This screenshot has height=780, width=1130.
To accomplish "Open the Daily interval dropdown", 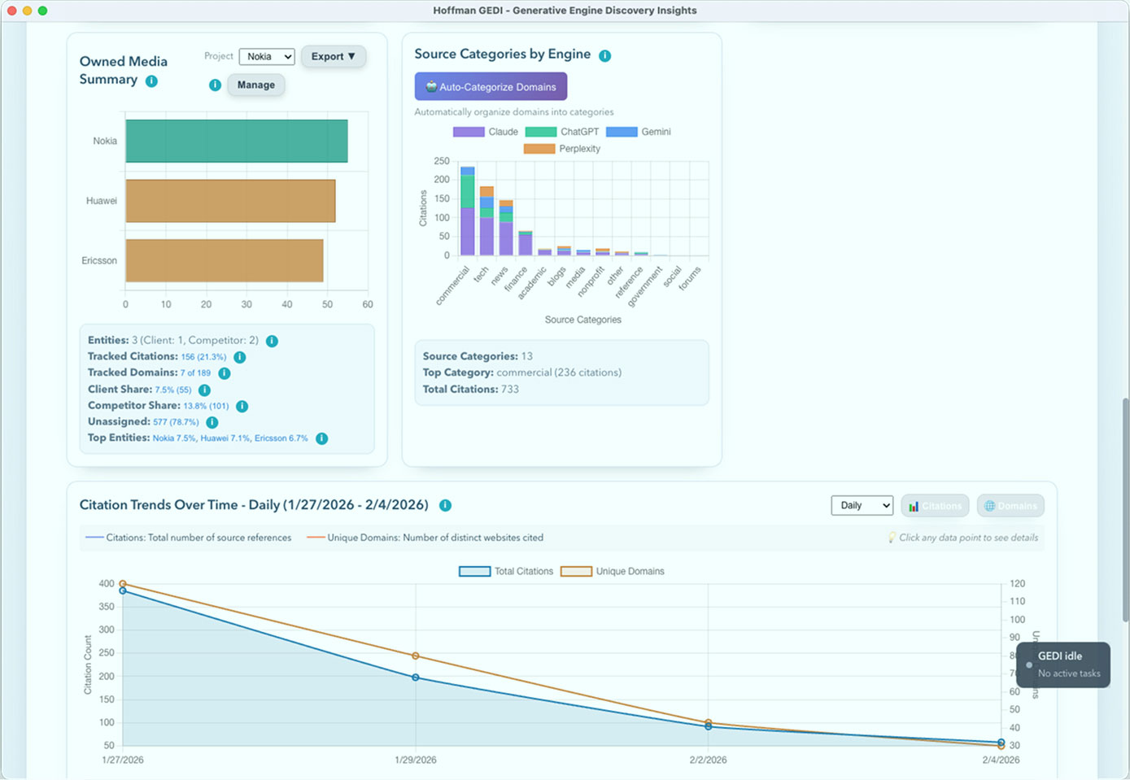I will tap(862, 505).
